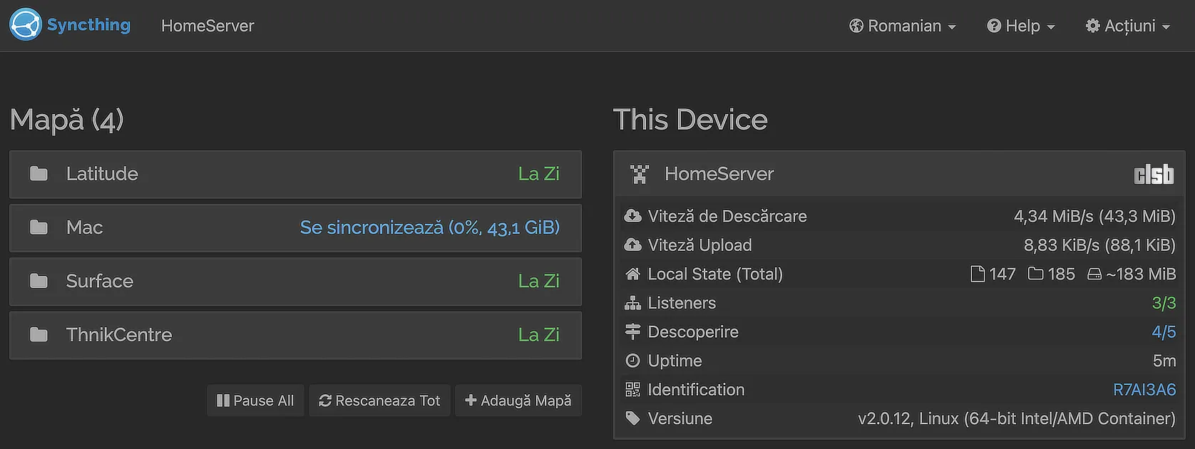Open the Romanian language dropdown
Viewport: 1195px width, 449px height.
pyautogui.click(x=903, y=26)
